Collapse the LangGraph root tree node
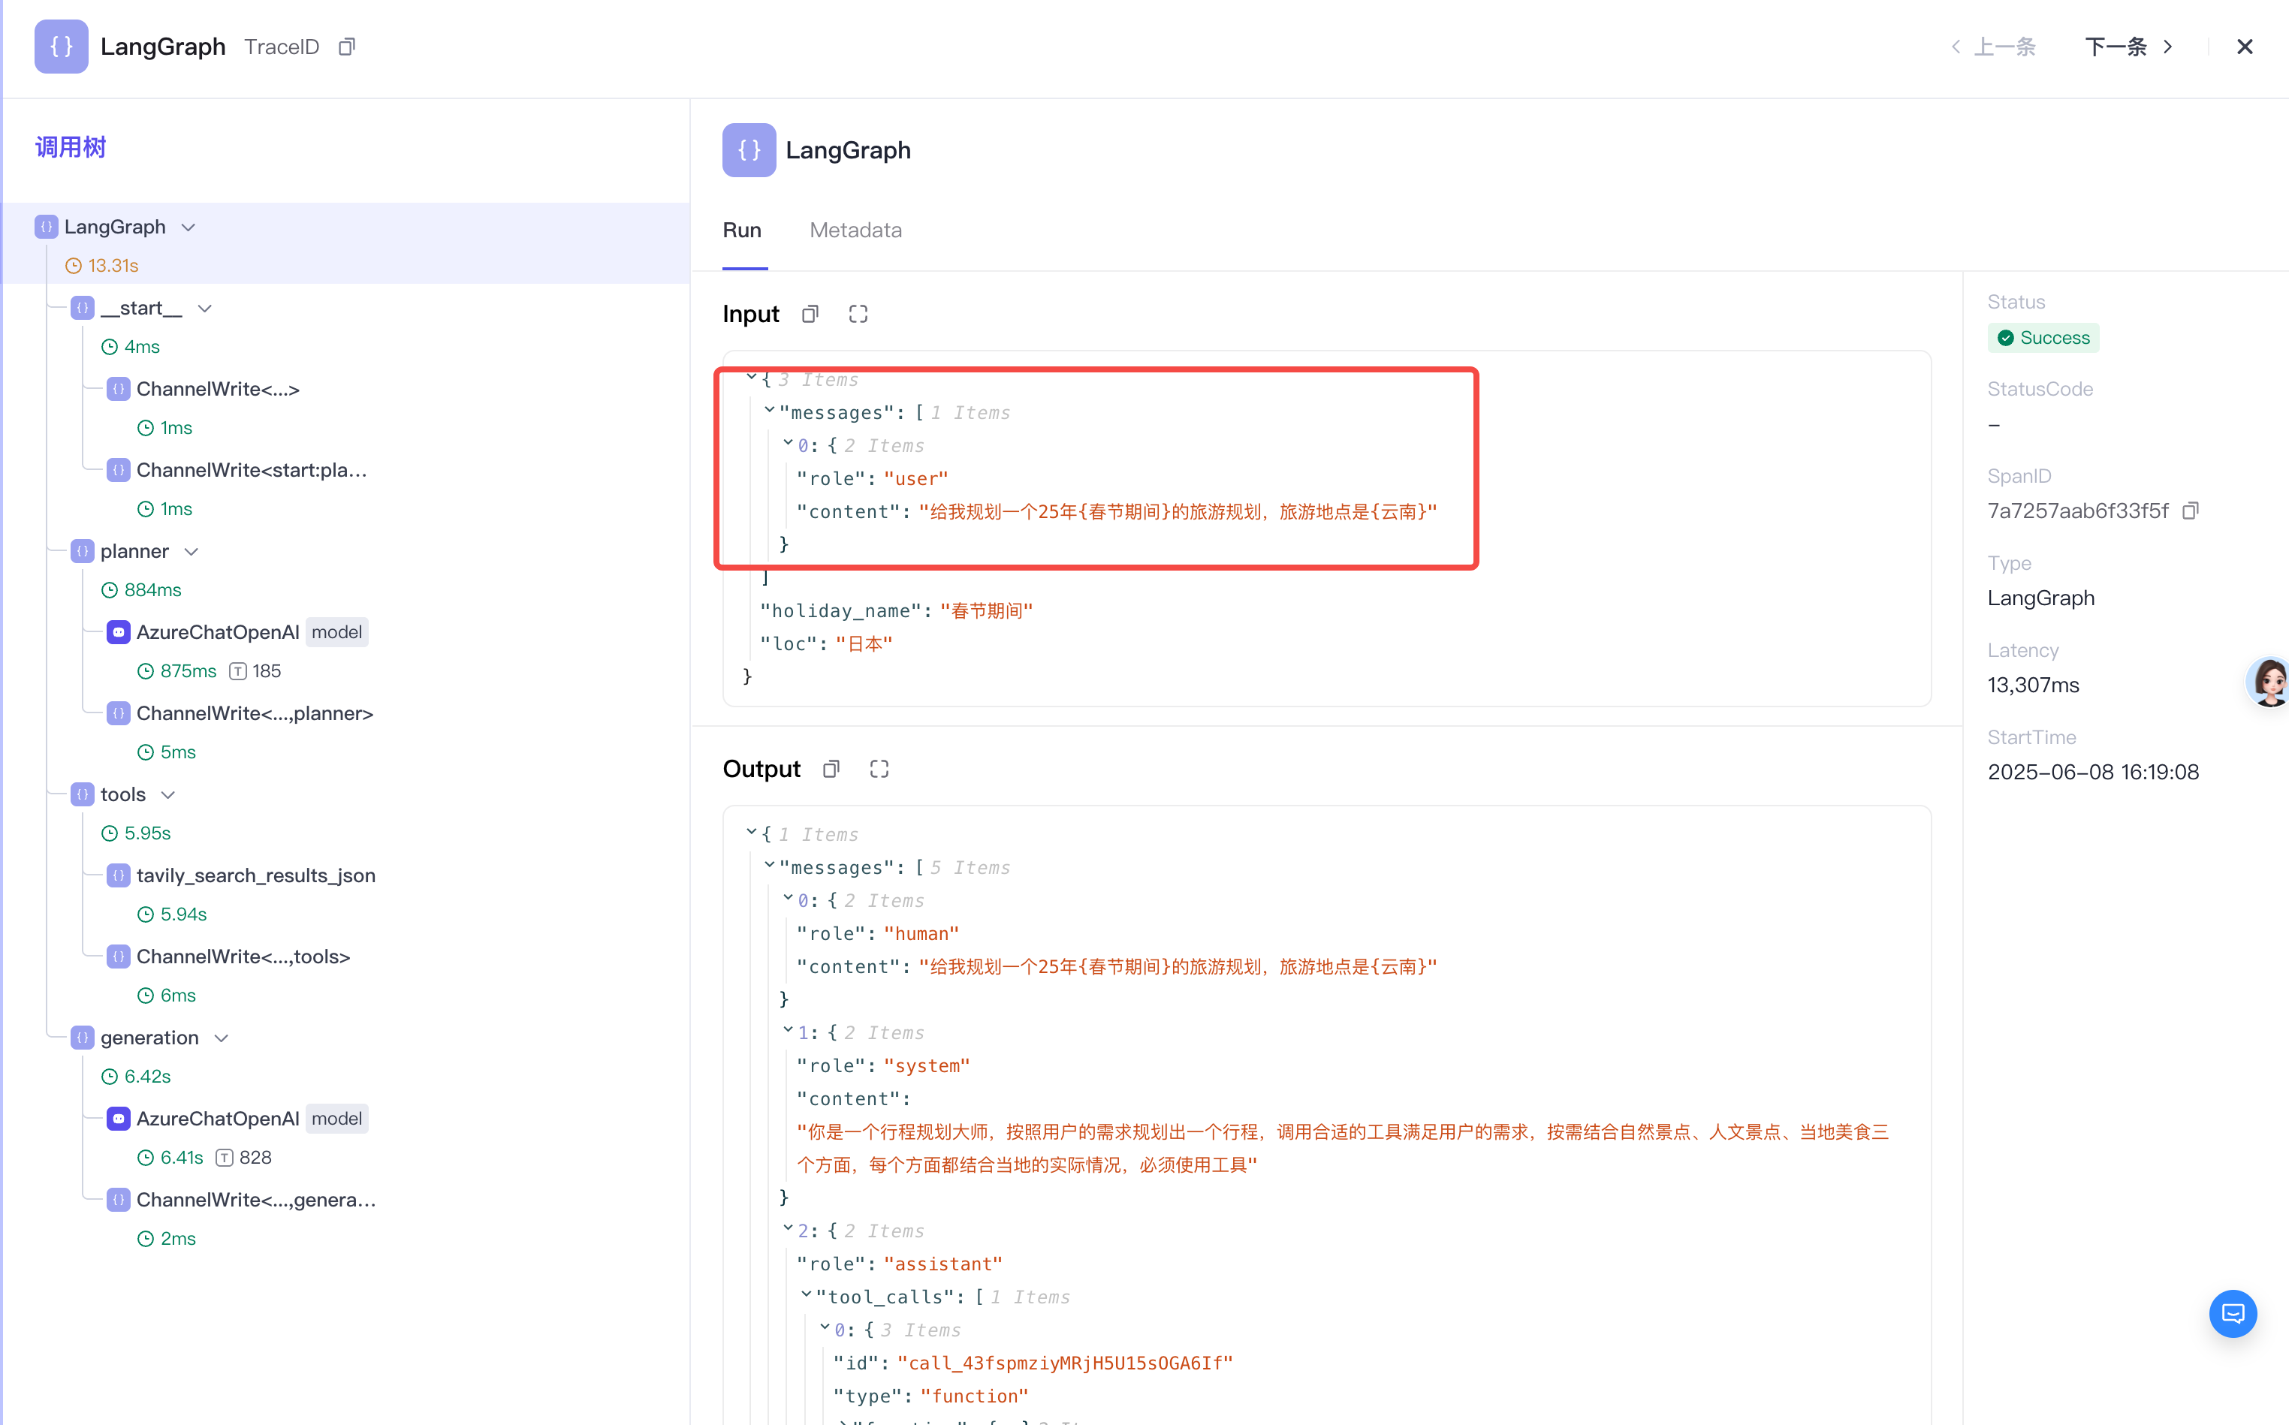This screenshot has height=1425, width=2289. [x=188, y=227]
